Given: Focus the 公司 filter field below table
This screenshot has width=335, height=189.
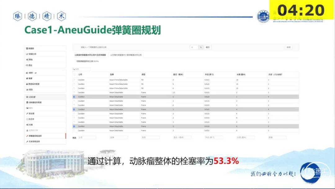Looking at the screenshot, I should point(87,137).
